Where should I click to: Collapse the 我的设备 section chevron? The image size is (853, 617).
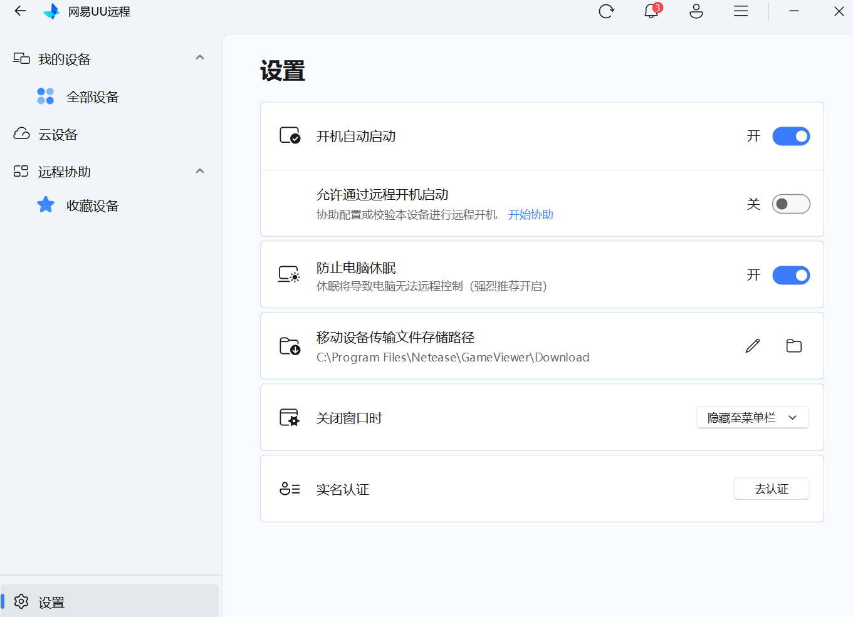click(200, 58)
